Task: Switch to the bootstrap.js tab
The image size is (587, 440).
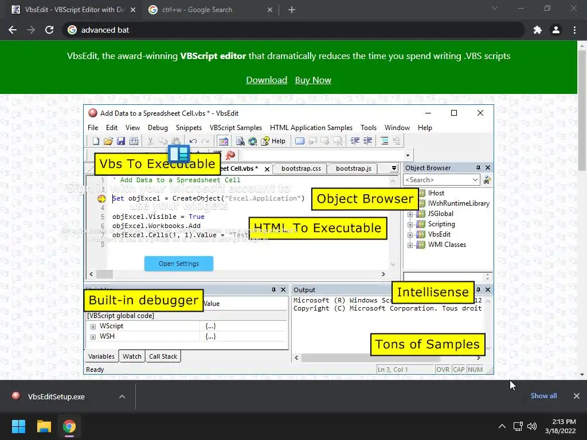Action: [353, 168]
